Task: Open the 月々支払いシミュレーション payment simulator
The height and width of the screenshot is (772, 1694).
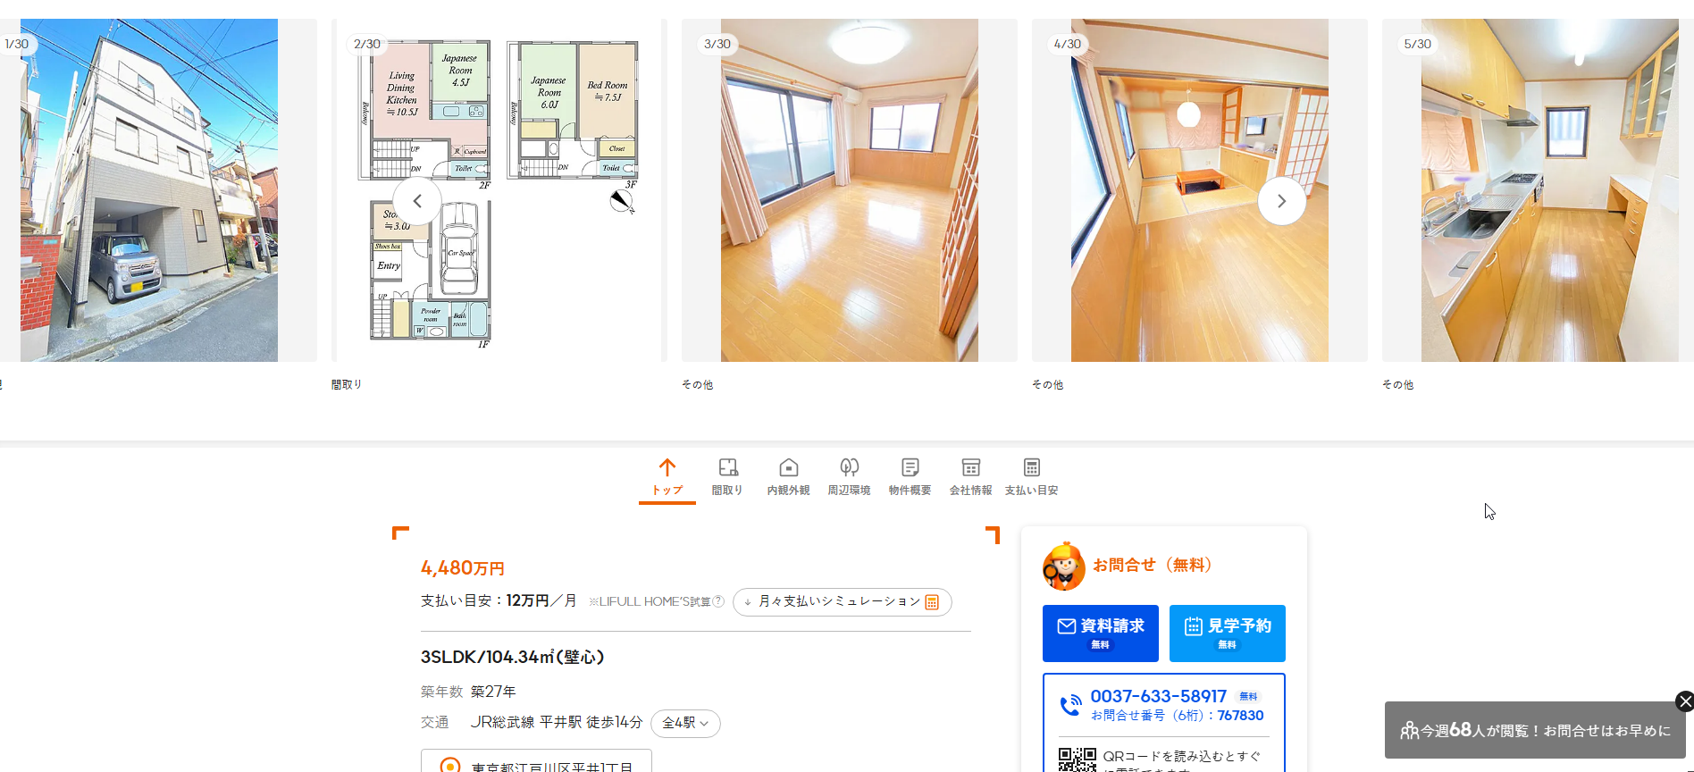Action: [842, 602]
